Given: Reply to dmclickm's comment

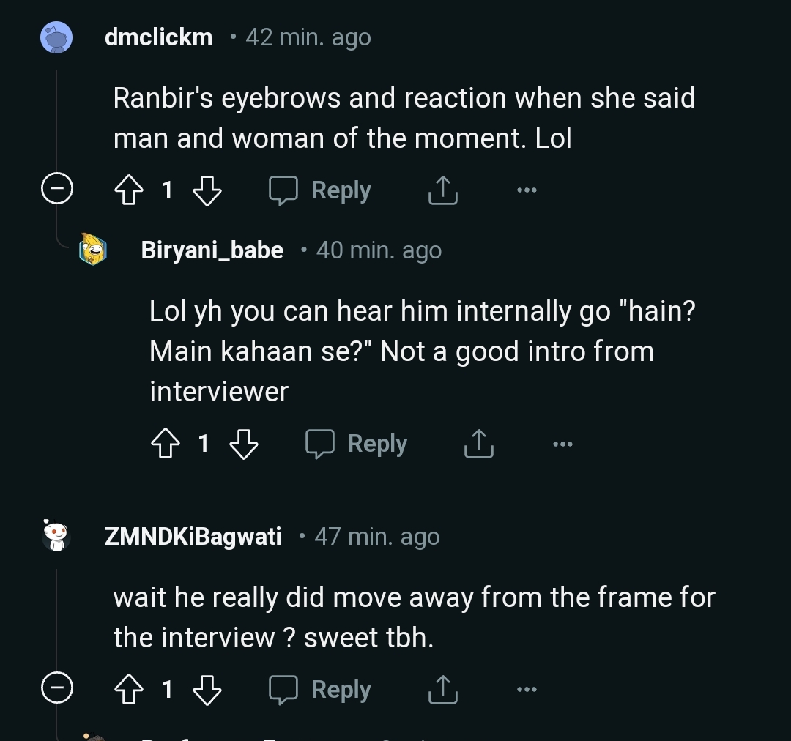Looking at the screenshot, I should tap(320, 190).
